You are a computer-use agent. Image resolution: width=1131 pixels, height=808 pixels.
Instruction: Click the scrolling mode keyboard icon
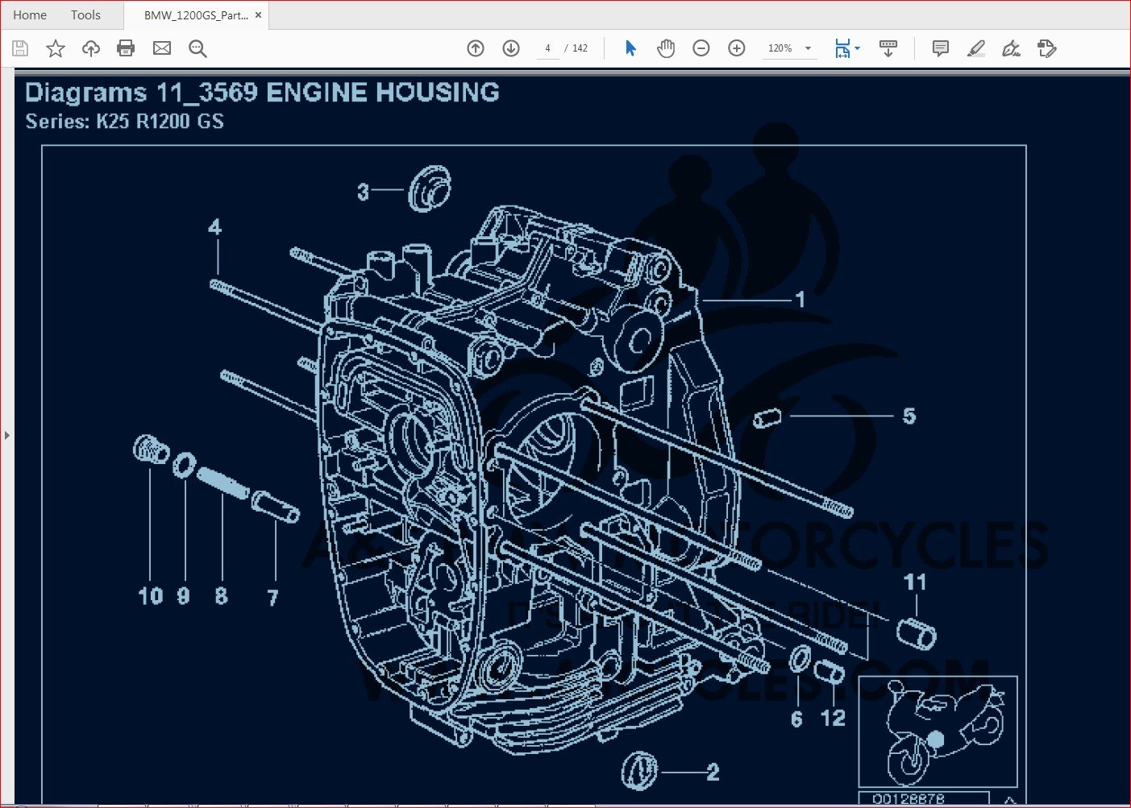(x=888, y=48)
